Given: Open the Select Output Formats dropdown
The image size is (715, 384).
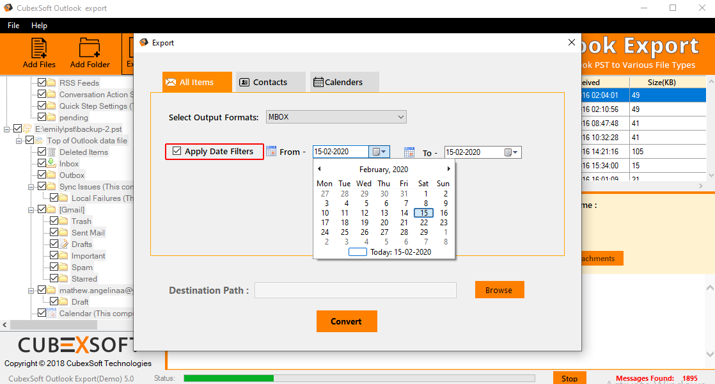Looking at the screenshot, I should click(336, 117).
